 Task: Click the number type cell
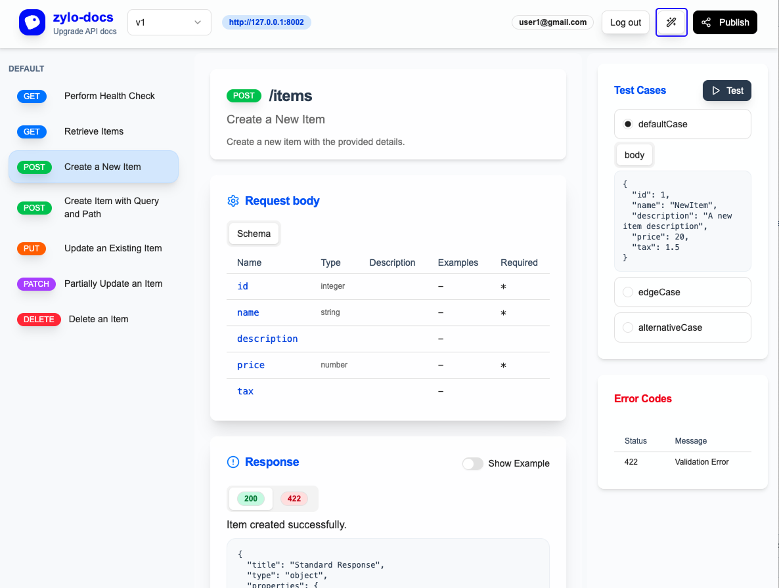[334, 365]
